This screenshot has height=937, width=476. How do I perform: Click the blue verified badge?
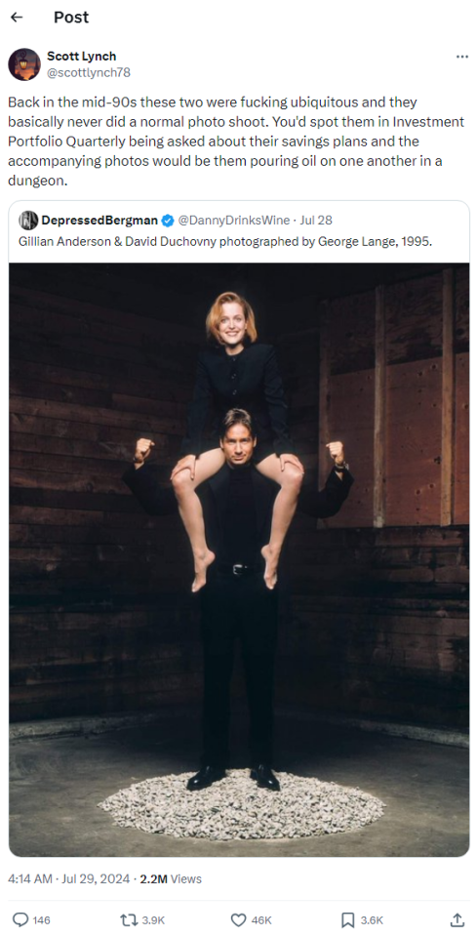[x=168, y=221]
